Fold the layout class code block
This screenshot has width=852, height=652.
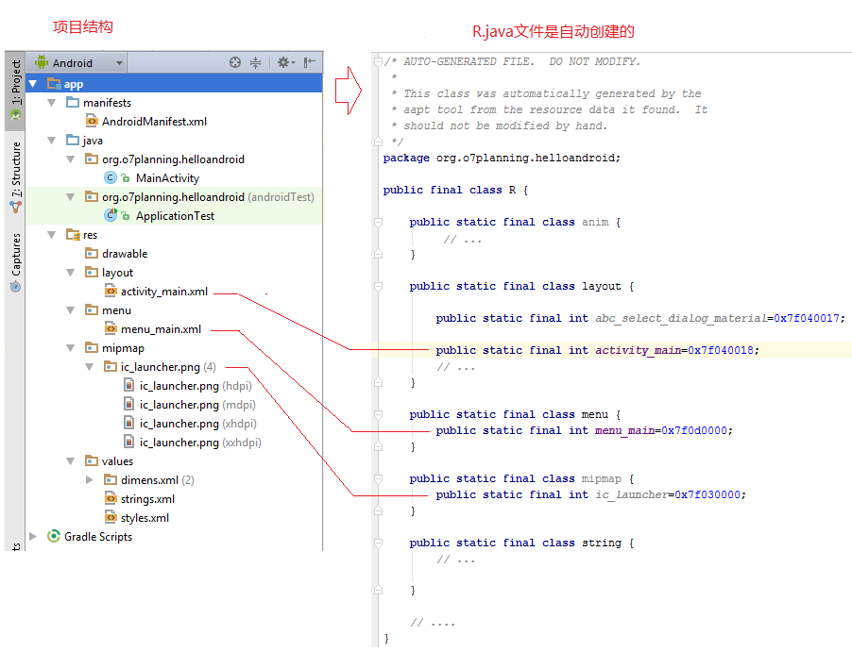tap(378, 286)
